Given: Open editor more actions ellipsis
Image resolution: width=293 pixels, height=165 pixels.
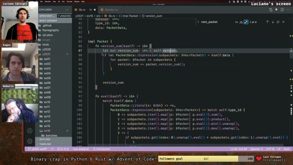Looking at the screenshot, I should [x=288, y=10].
